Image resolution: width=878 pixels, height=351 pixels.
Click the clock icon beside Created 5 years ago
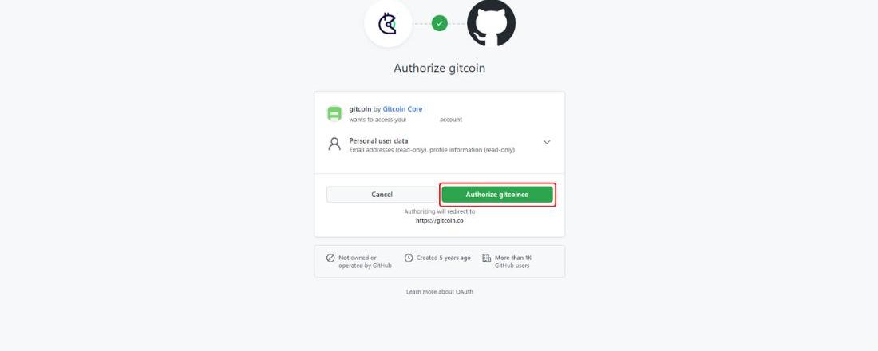(x=409, y=258)
